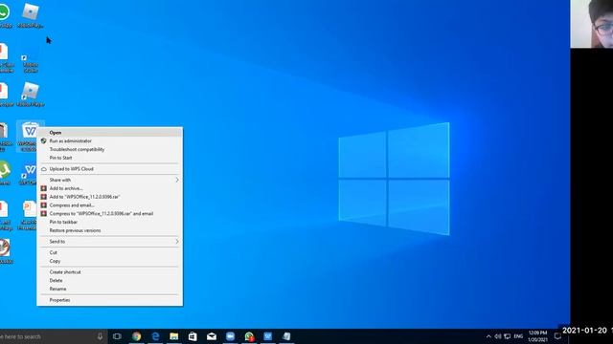Open the green chat app with red badge on taskbar
The width and height of the screenshot is (613, 344).
click(x=249, y=336)
